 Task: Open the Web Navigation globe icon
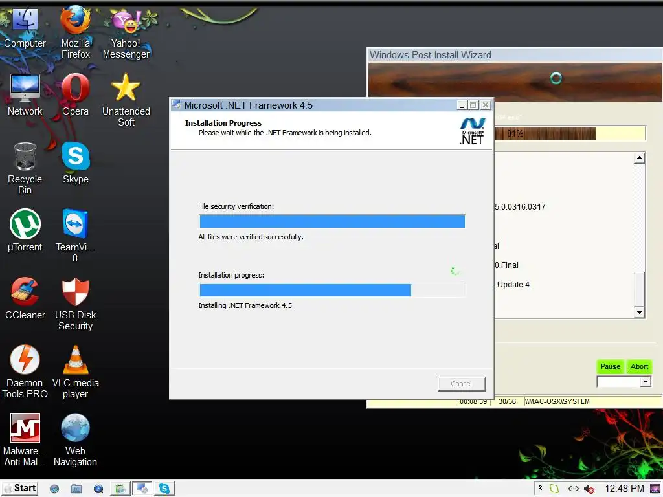tap(75, 440)
